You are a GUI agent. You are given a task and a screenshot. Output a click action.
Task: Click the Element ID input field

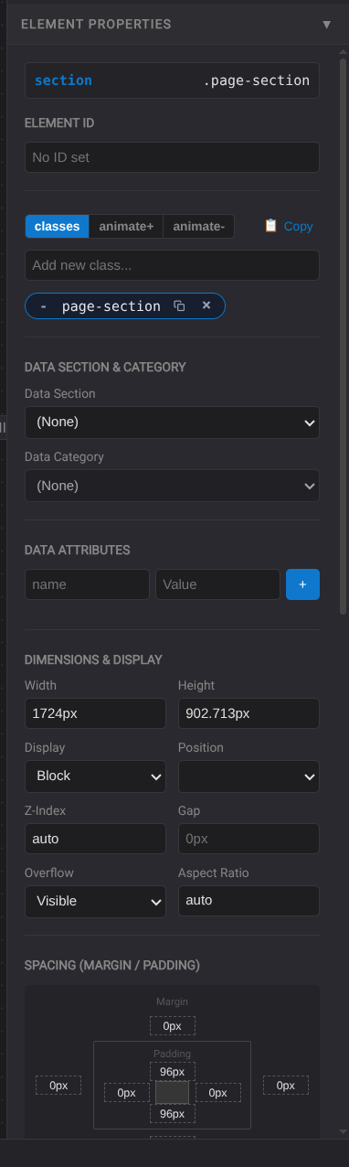[172, 157]
